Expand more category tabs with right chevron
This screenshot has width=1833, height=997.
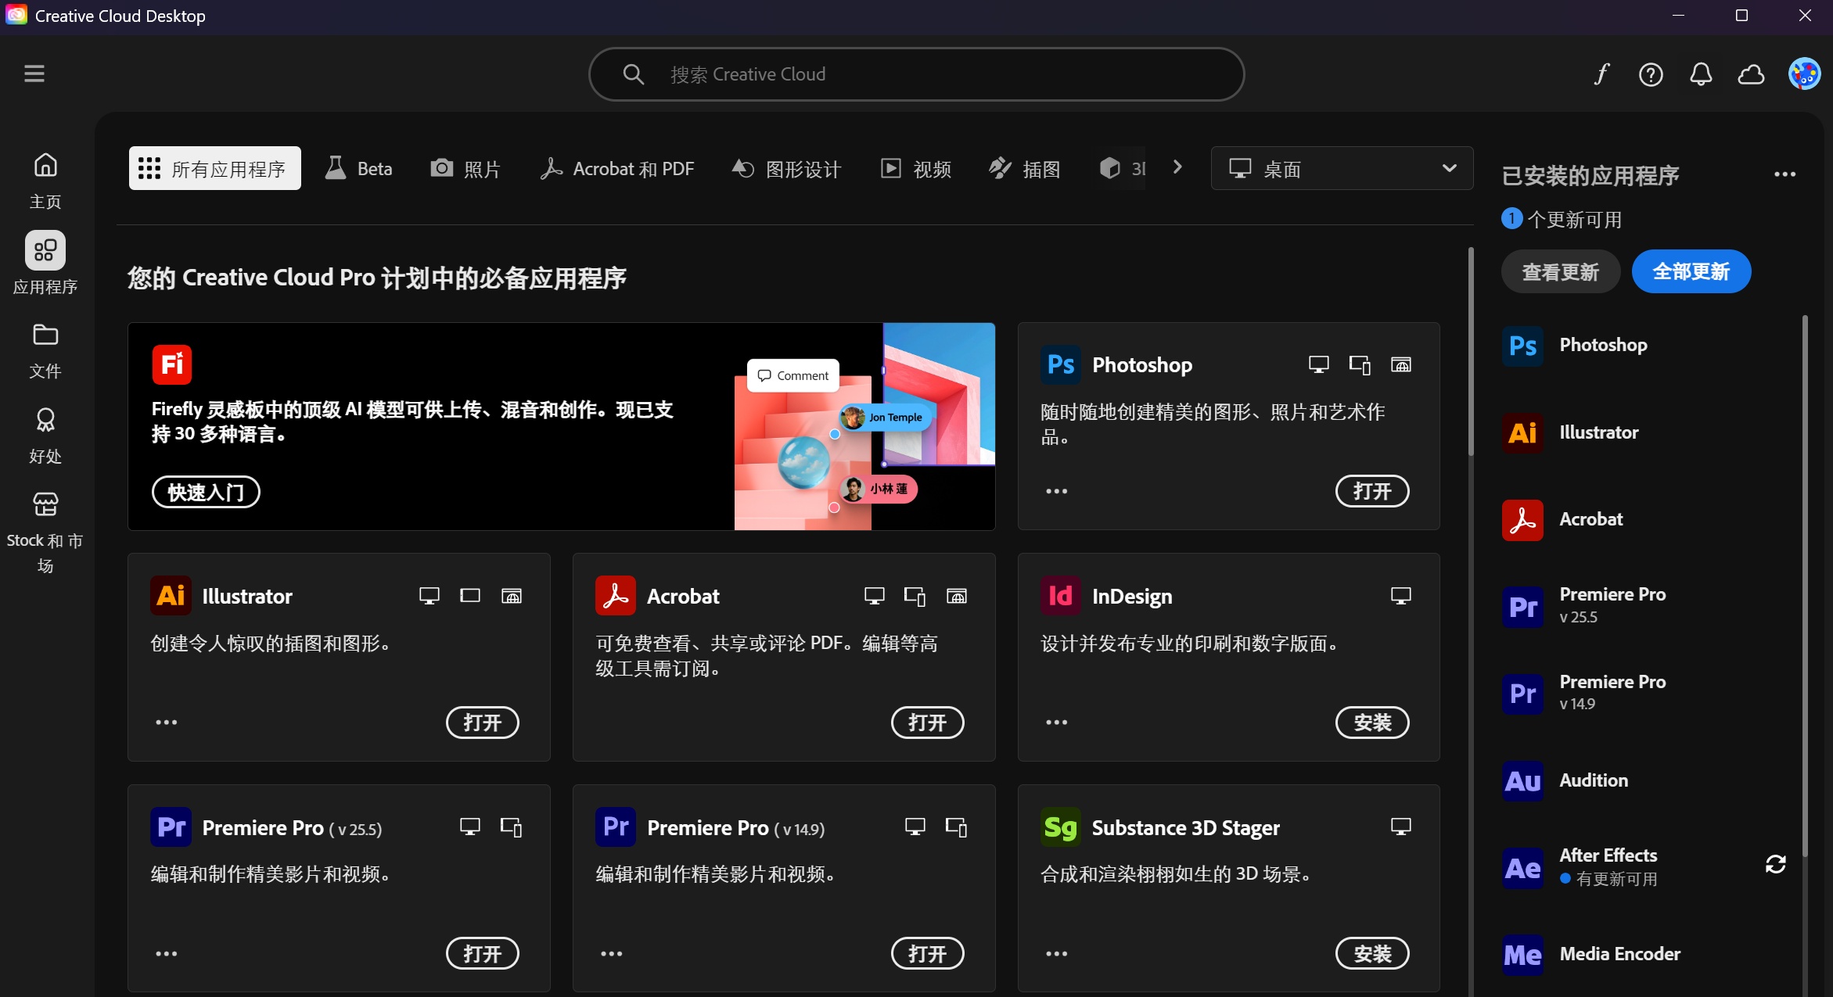1177,167
